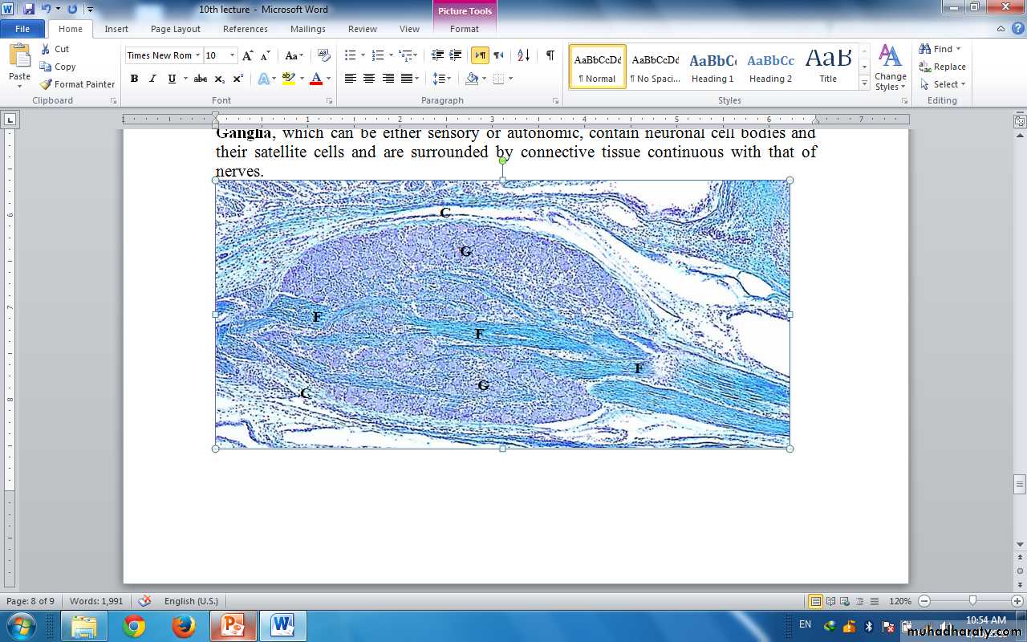The width and height of the screenshot is (1027, 642).
Task: Click the Format Painter tool
Action: coord(78,84)
